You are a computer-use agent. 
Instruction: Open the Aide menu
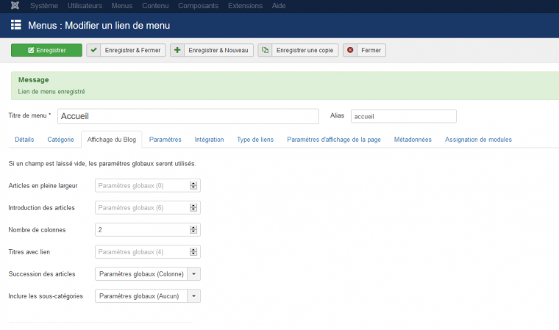pyautogui.click(x=279, y=6)
